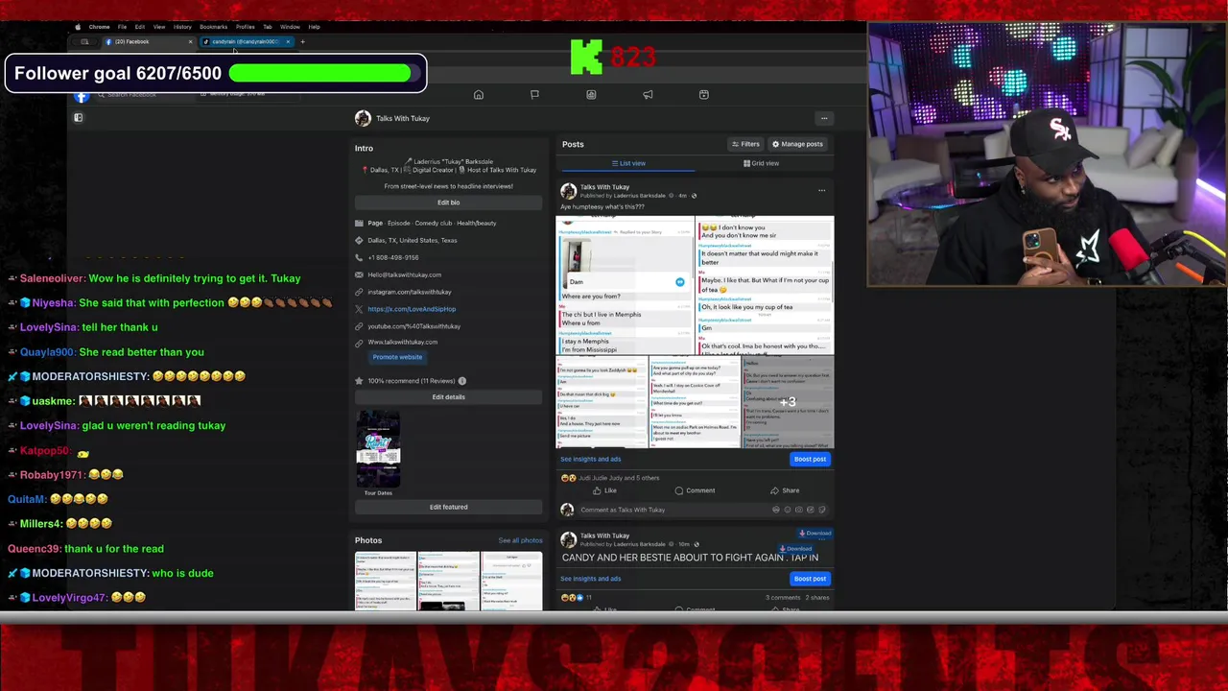This screenshot has width=1228, height=691.
Task: Open youtube.com/%40Talkswithtukay link
Action: (413, 326)
